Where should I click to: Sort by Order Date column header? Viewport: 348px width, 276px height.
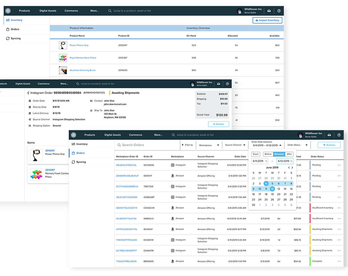240,157
